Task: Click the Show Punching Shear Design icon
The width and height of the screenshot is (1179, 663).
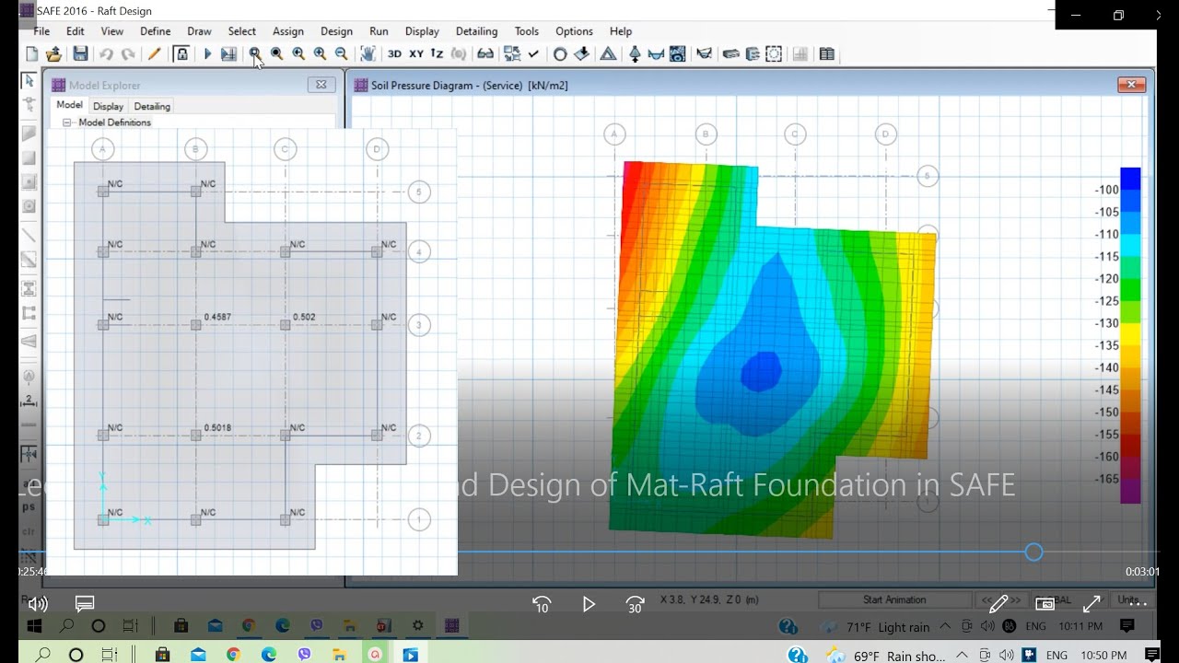Action: point(774,54)
